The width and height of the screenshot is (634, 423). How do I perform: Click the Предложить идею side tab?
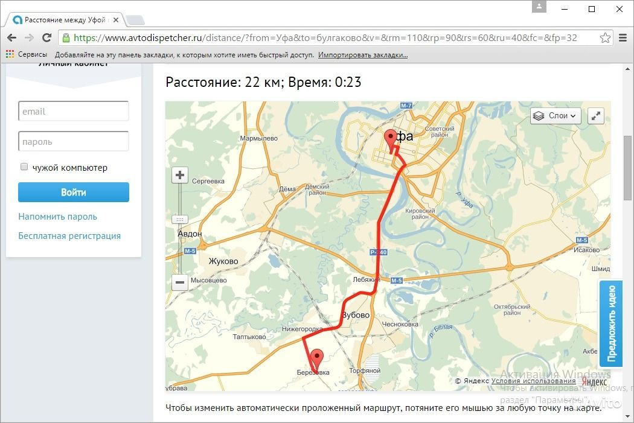pos(610,323)
